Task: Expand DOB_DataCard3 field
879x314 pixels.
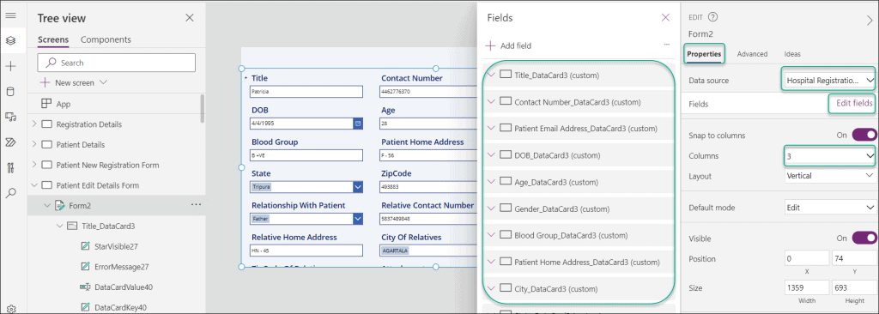Action: [x=492, y=154]
